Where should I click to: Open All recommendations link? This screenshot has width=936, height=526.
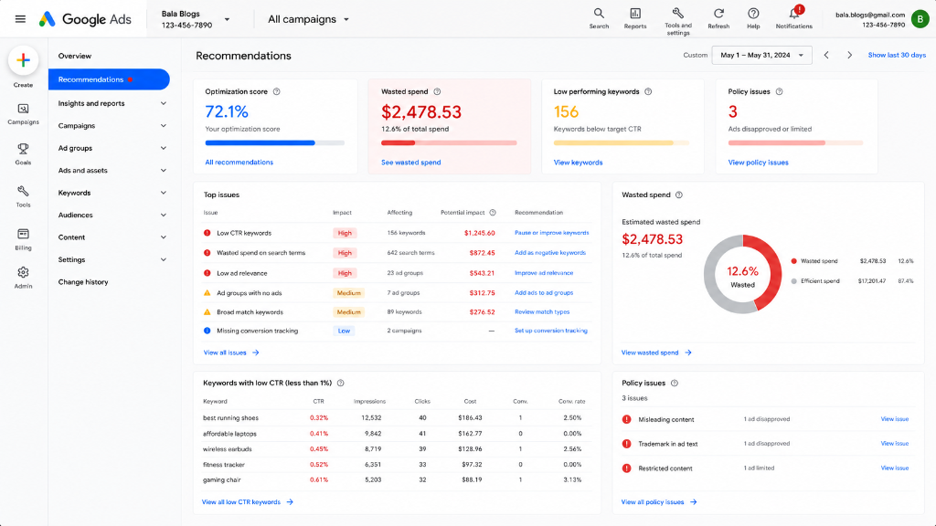point(239,163)
